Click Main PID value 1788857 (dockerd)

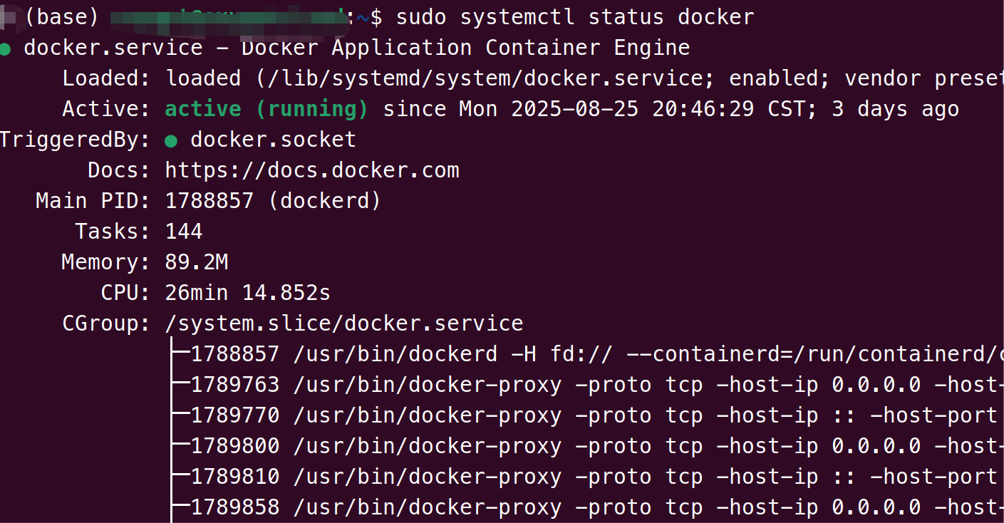tap(273, 201)
